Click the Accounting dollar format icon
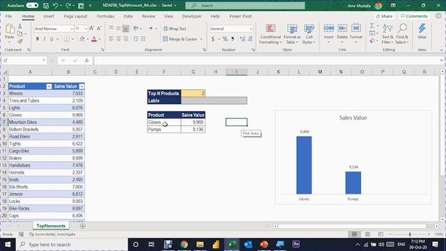446x251 pixels. click(213, 39)
